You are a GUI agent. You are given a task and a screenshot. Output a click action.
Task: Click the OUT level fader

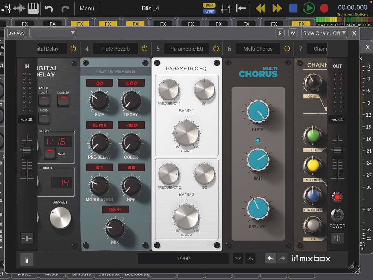click(x=338, y=150)
